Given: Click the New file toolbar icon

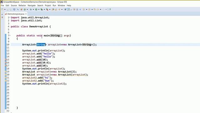Looking at the screenshot, I should click(2, 9).
